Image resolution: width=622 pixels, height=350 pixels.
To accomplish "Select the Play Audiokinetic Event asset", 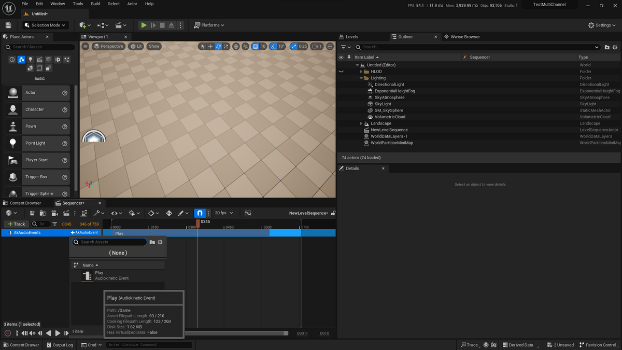I will coord(117,275).
